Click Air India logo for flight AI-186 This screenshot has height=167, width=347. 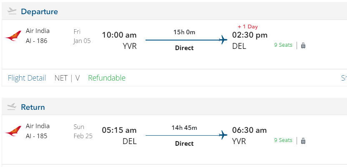click(13, 36)
